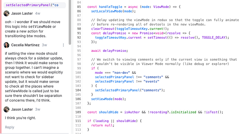249x134 pixels.
Task: Click line number 104 in the gutter
Action: pyautogui.click(x=78, y=90)
